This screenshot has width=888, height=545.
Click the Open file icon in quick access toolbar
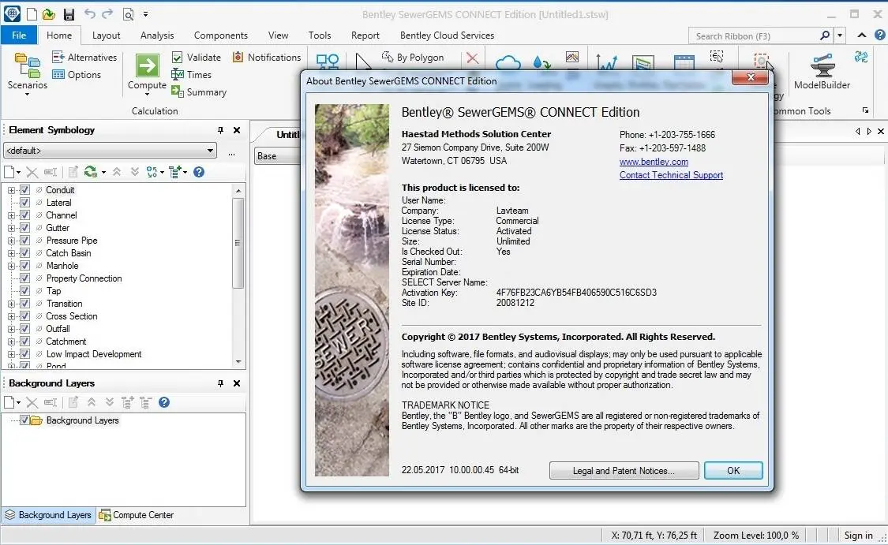pos(49,14)
